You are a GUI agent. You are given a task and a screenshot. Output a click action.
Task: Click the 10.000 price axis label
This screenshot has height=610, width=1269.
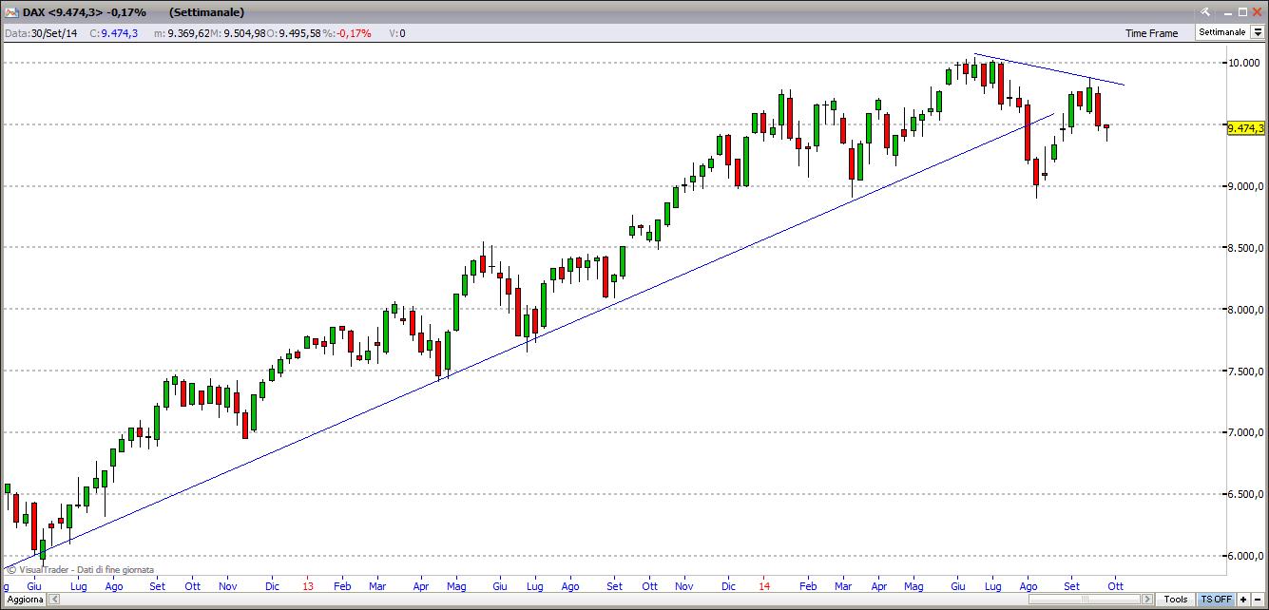point(1244,63)
